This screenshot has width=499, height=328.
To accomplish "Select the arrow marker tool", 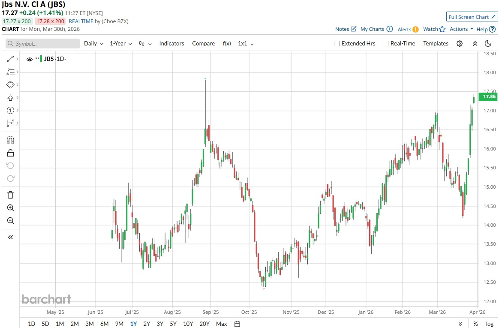I will (x=10, y=98).
